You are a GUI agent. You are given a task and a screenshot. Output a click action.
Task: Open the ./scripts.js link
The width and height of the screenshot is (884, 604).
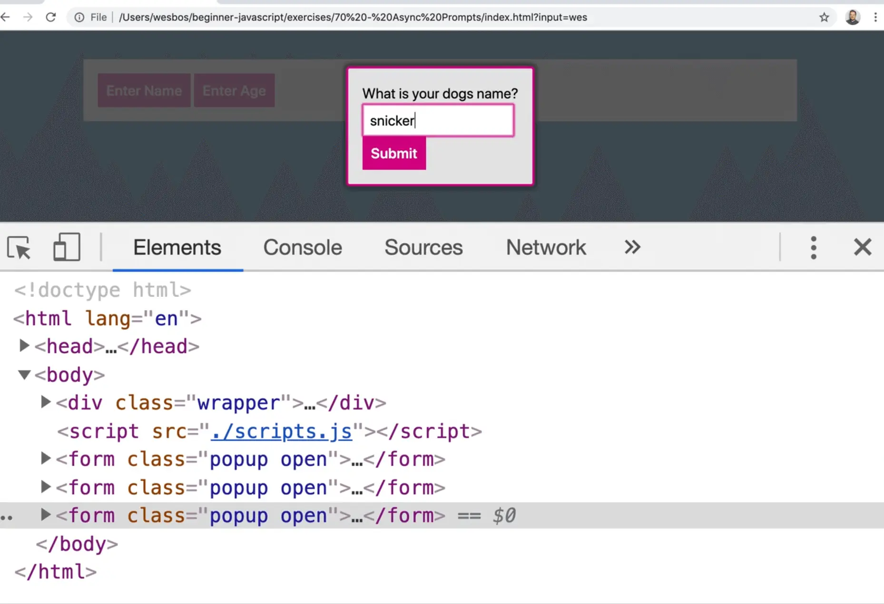[281, 431]
